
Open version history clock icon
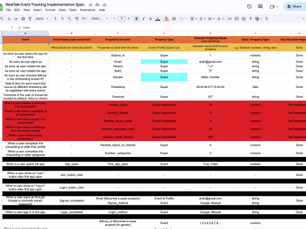(249, 7)
